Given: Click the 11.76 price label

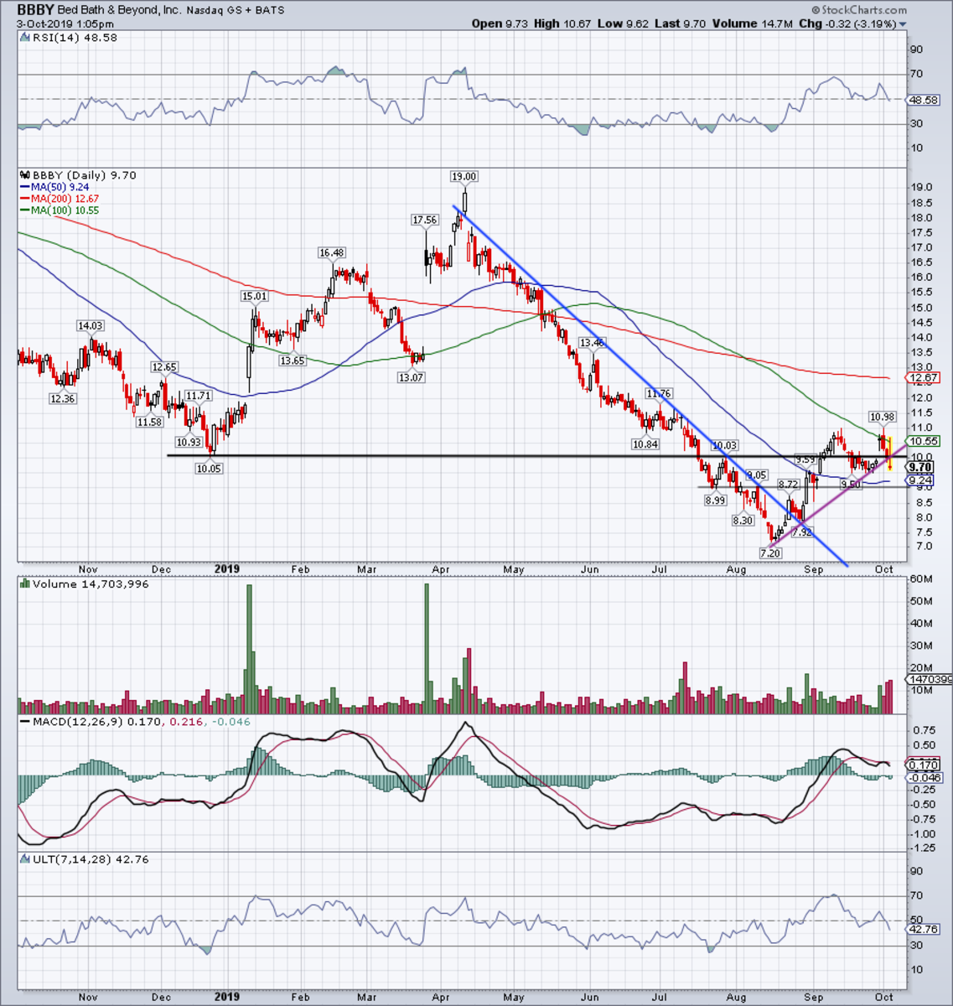Looking at the screenshot, I should click(658, 393).
